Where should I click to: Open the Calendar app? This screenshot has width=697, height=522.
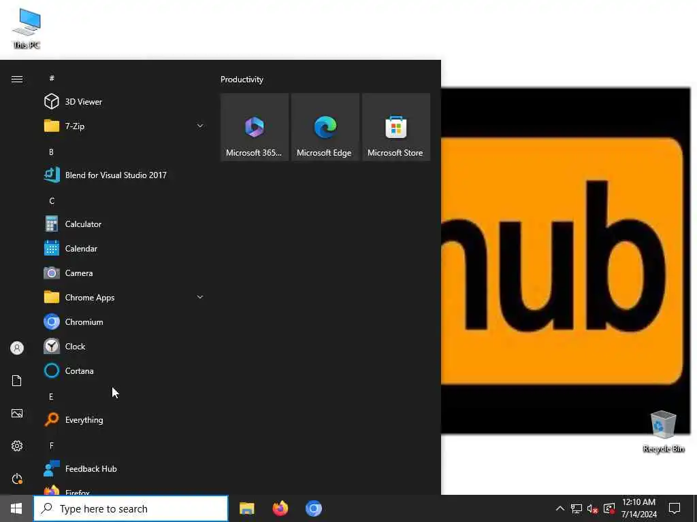(124, 249)
